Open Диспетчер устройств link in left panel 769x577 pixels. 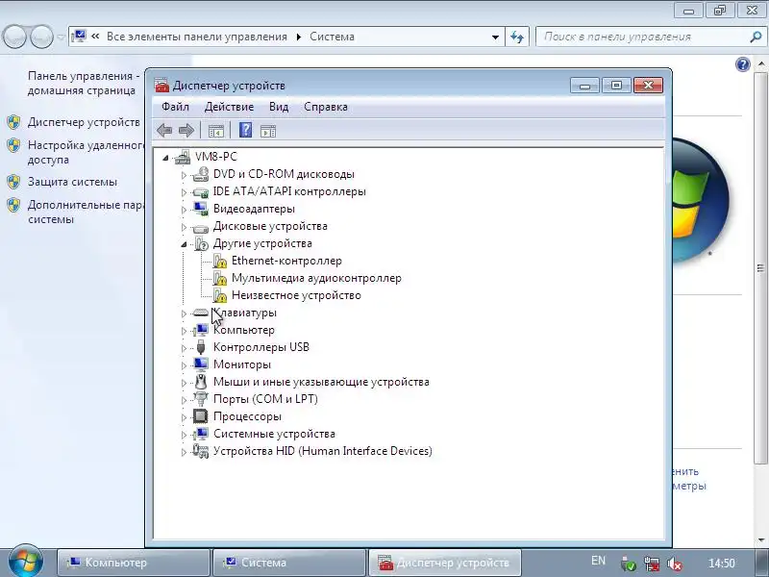pos(84,122)
